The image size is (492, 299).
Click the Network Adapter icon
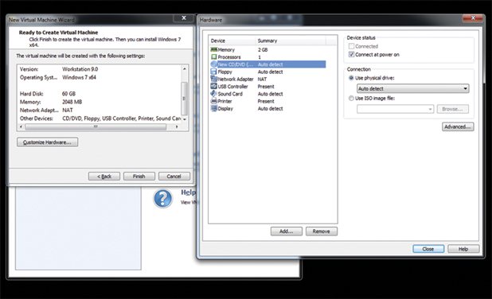coord(214,79)
